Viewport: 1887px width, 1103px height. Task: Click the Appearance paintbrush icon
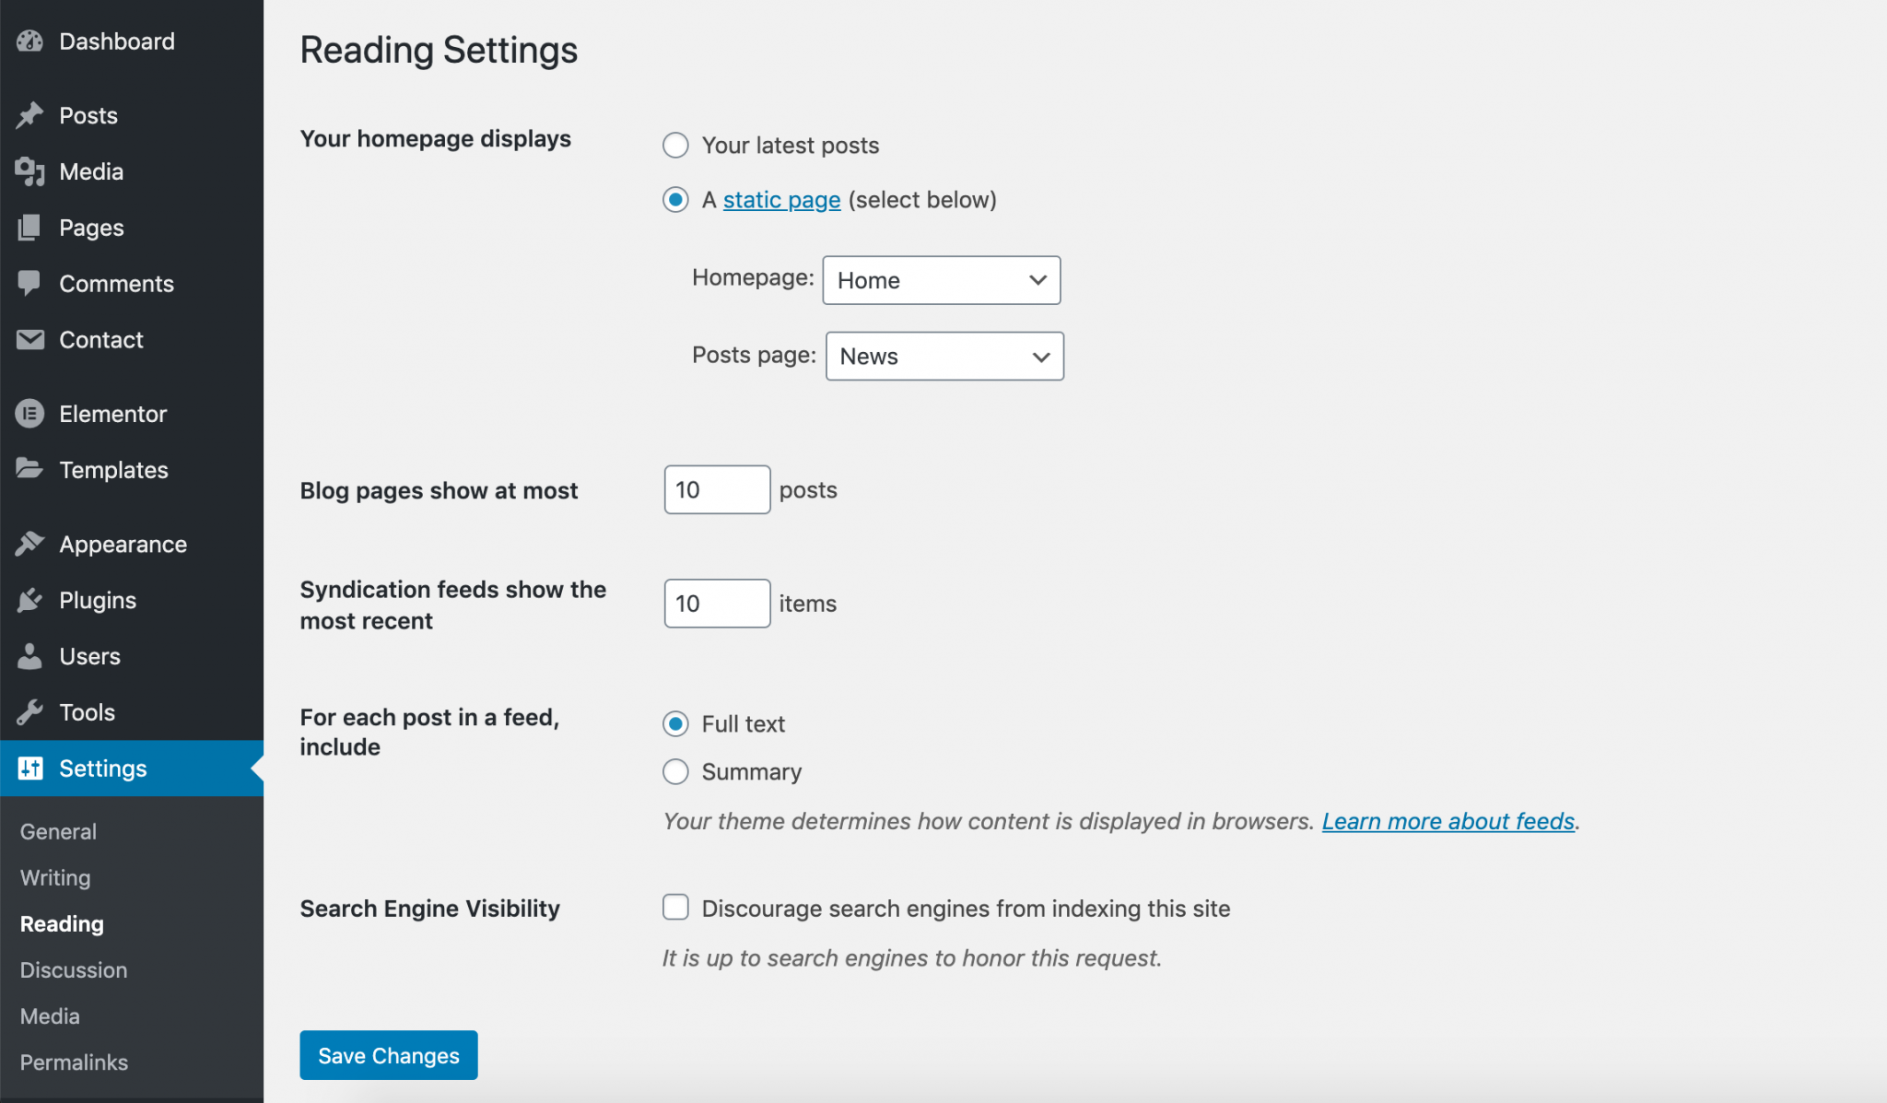tap(29, 544)
